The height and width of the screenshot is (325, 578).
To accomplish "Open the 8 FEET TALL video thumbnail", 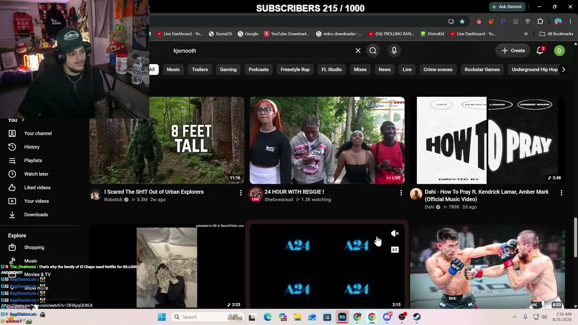I will click(x=167, y=140).
